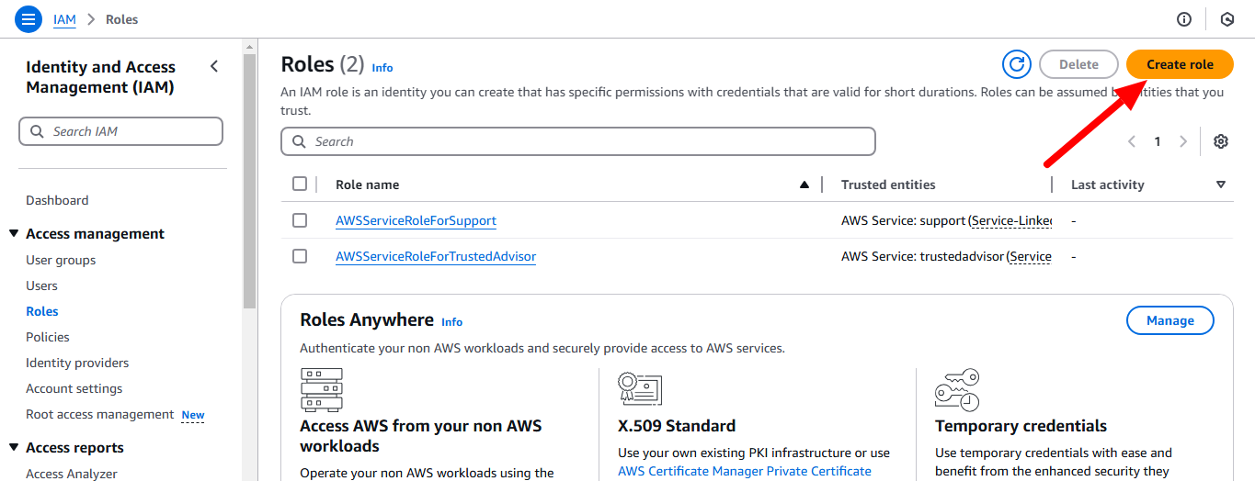Open the Info link next to Roles heading
Screen dimensions: 1255x481
click(382, 67)
